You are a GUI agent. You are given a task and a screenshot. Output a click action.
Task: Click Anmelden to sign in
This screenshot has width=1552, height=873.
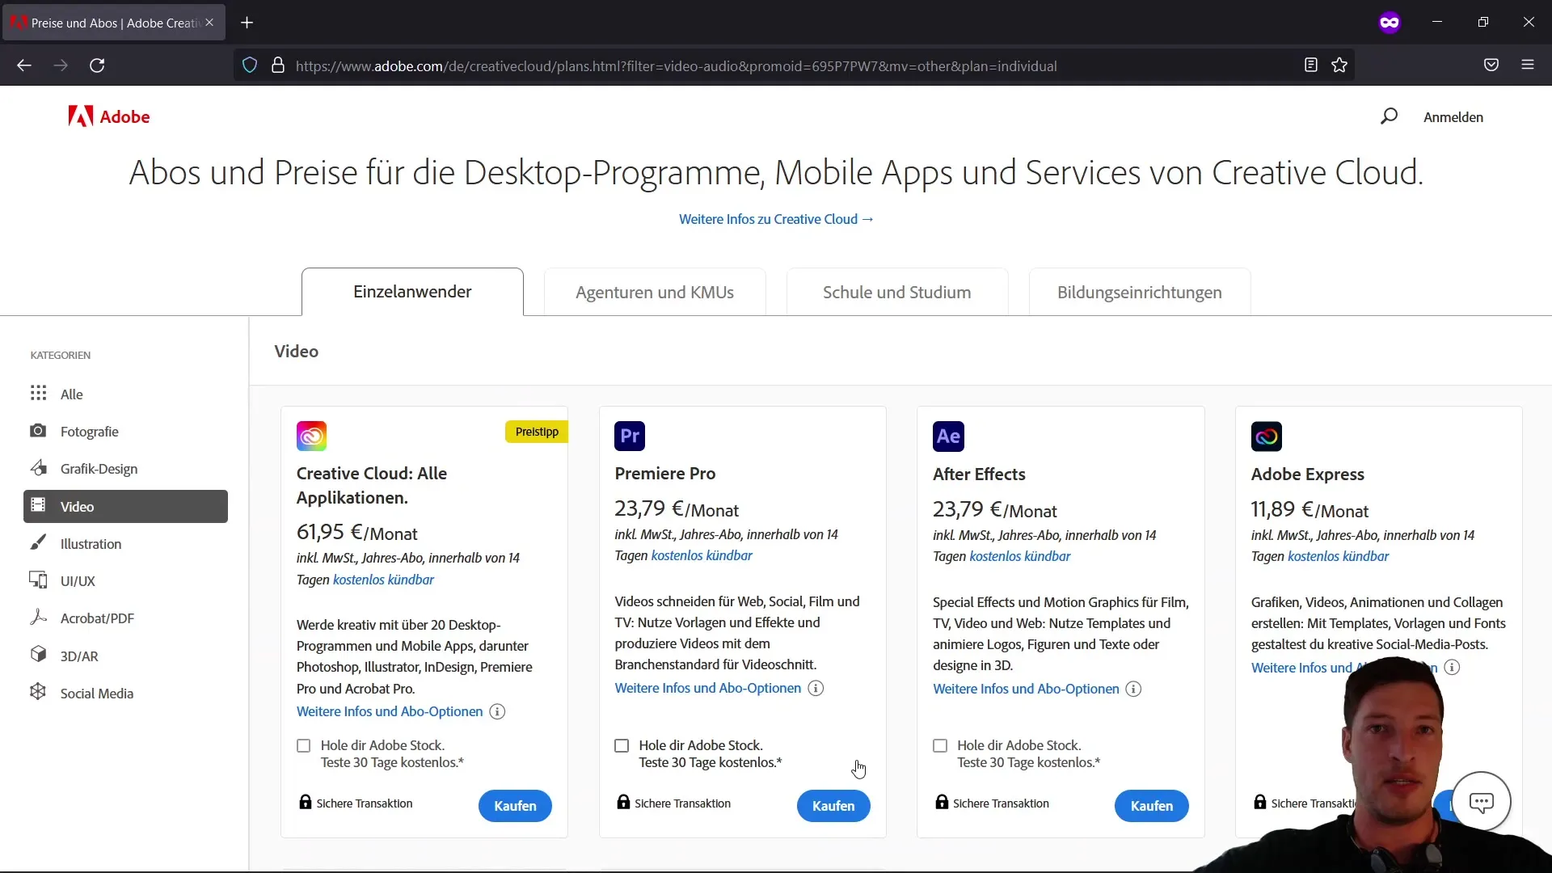click(x=1453, y=117)
